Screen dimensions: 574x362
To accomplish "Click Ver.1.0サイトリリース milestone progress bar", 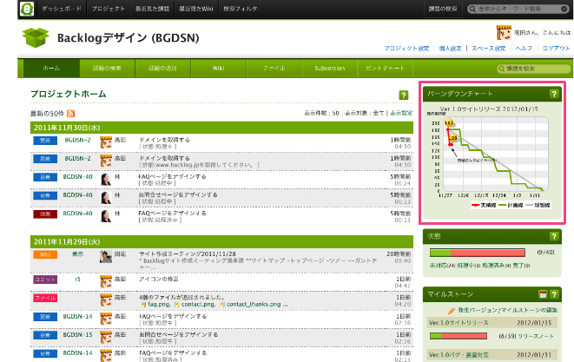I will [459, 336].
